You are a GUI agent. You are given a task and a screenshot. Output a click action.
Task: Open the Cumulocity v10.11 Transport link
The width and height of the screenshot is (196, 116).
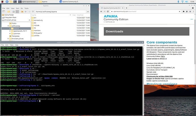click(157, 70)
